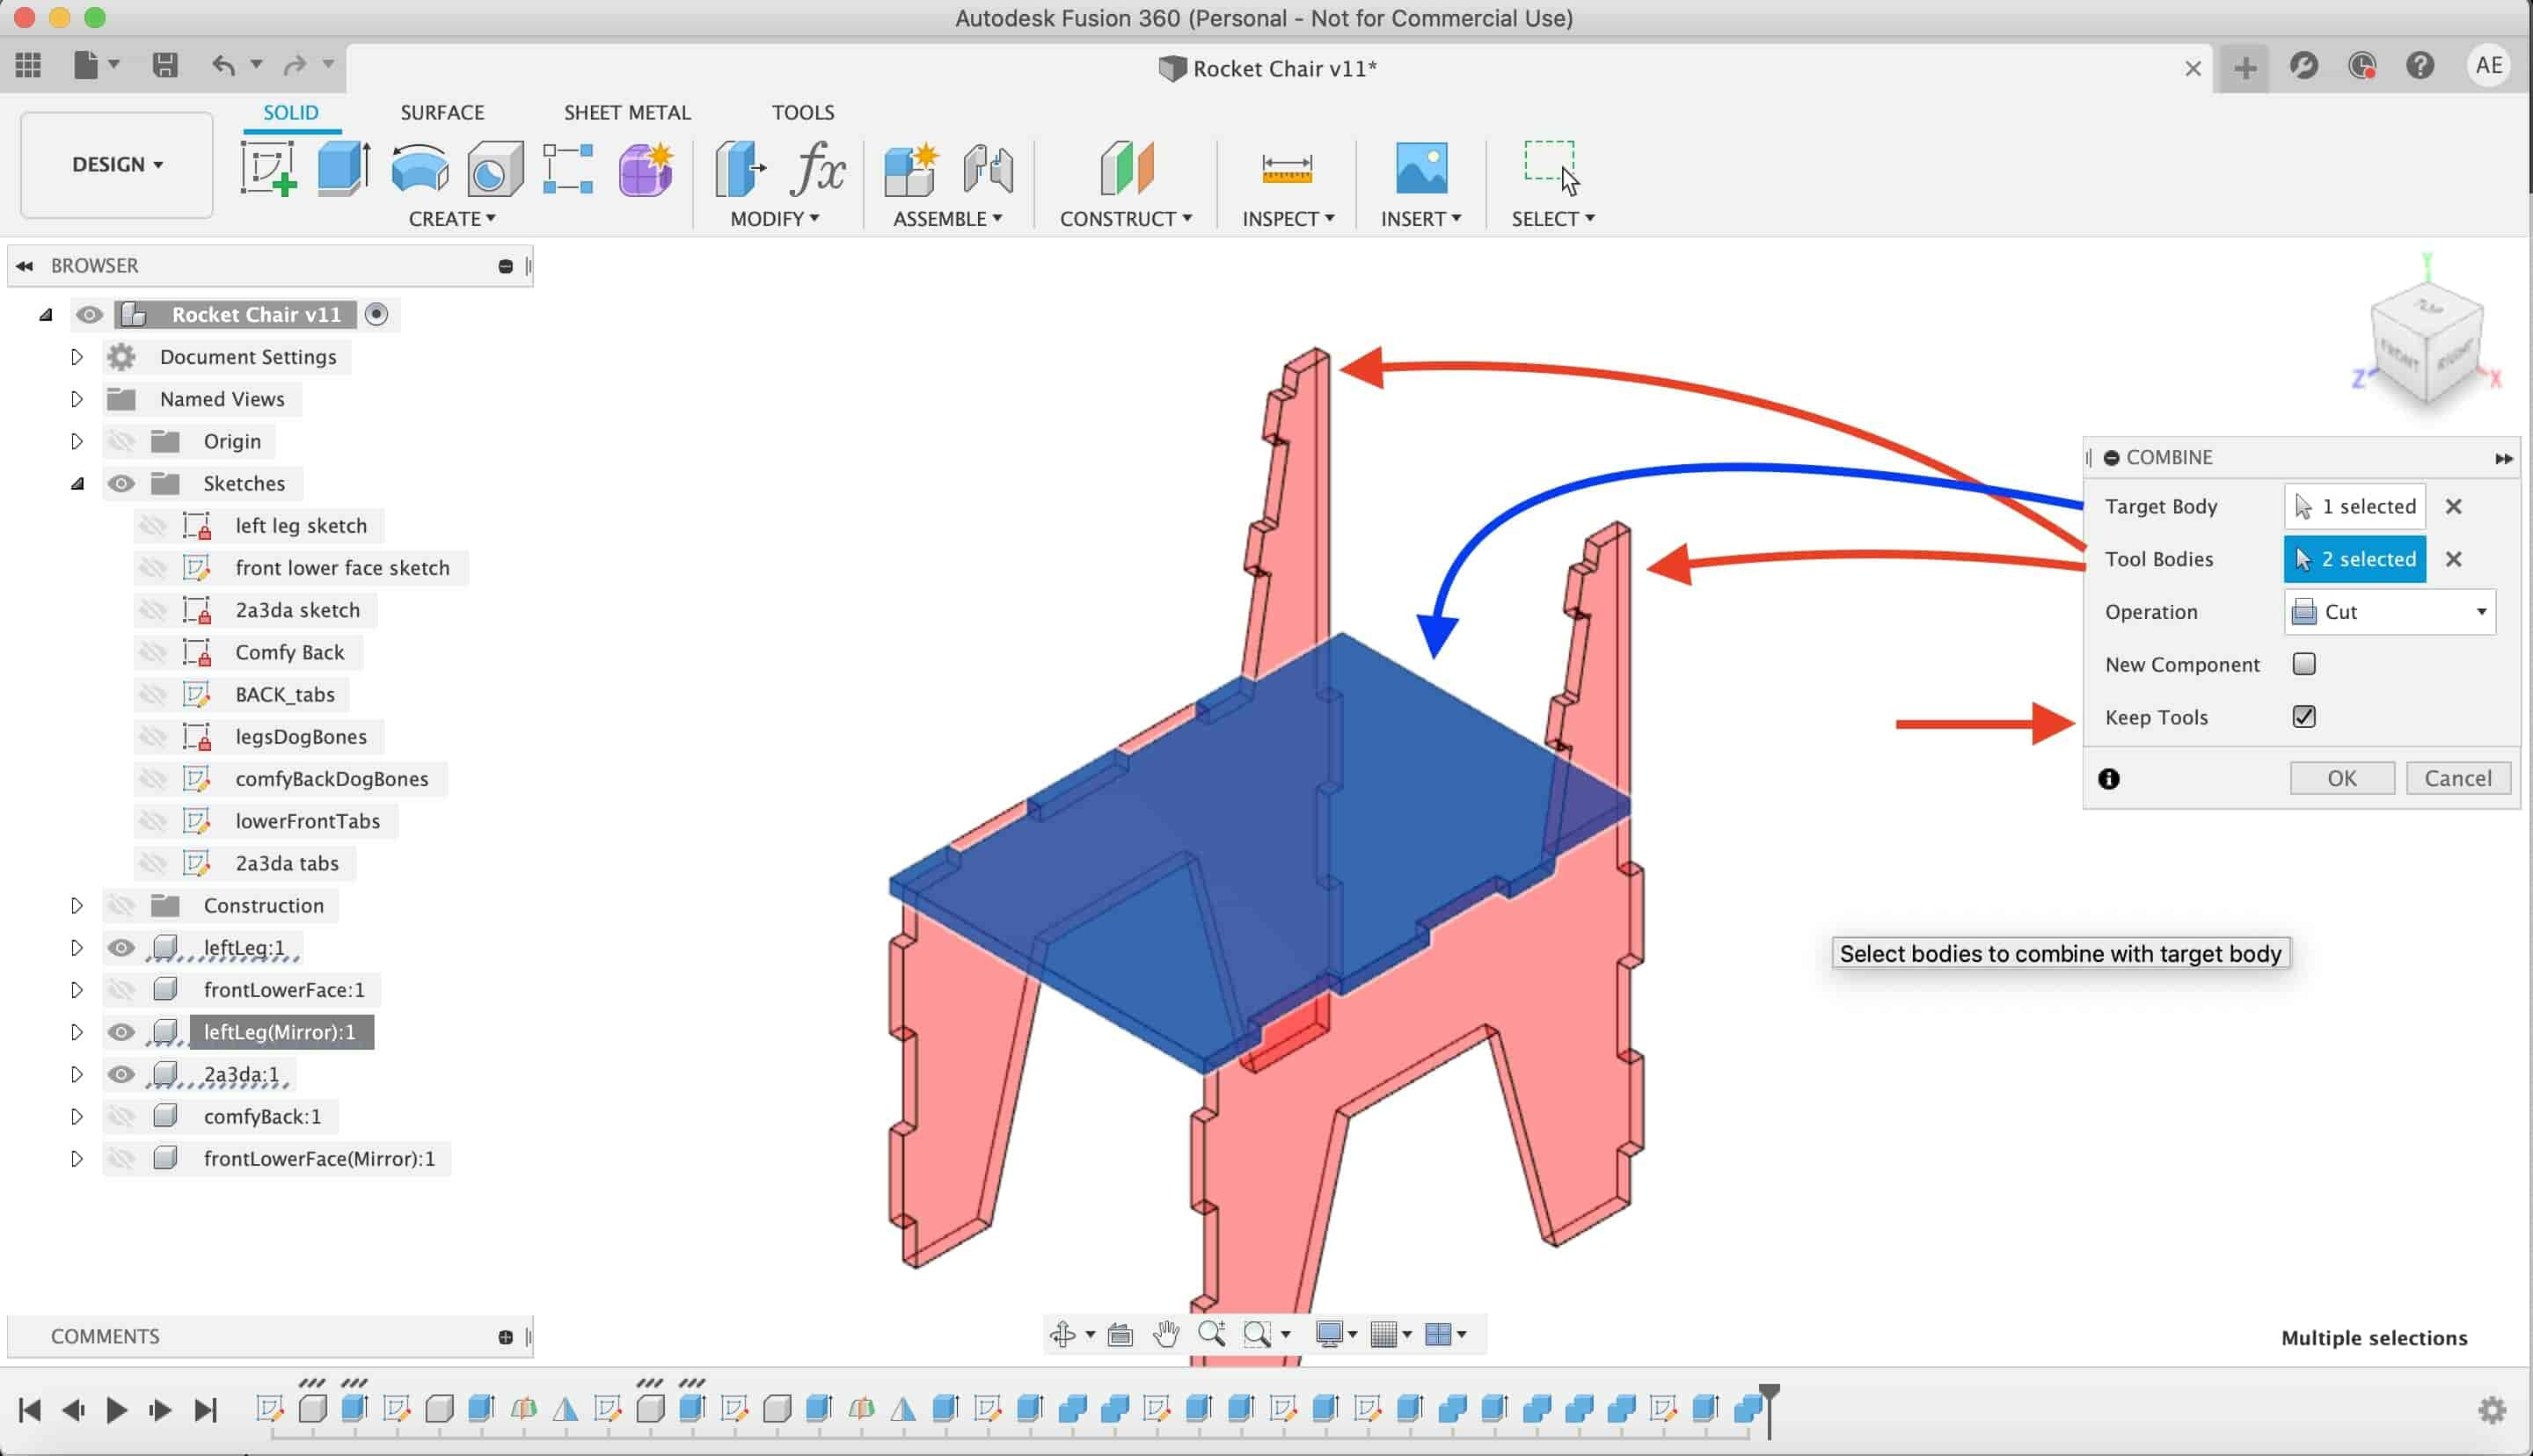Screen dimensions: 2533x1456
Task: Expand the Document Settings node
Action: pyautogui.click(x=76, y=357)
